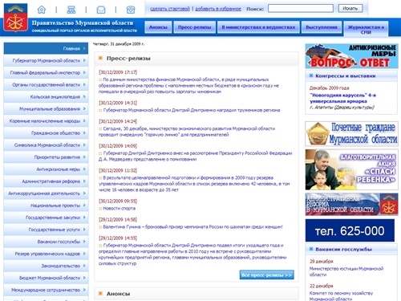Screen dimensions: 401x301
Task: Click the envelope mail icon
Action: tap(101, 10)
